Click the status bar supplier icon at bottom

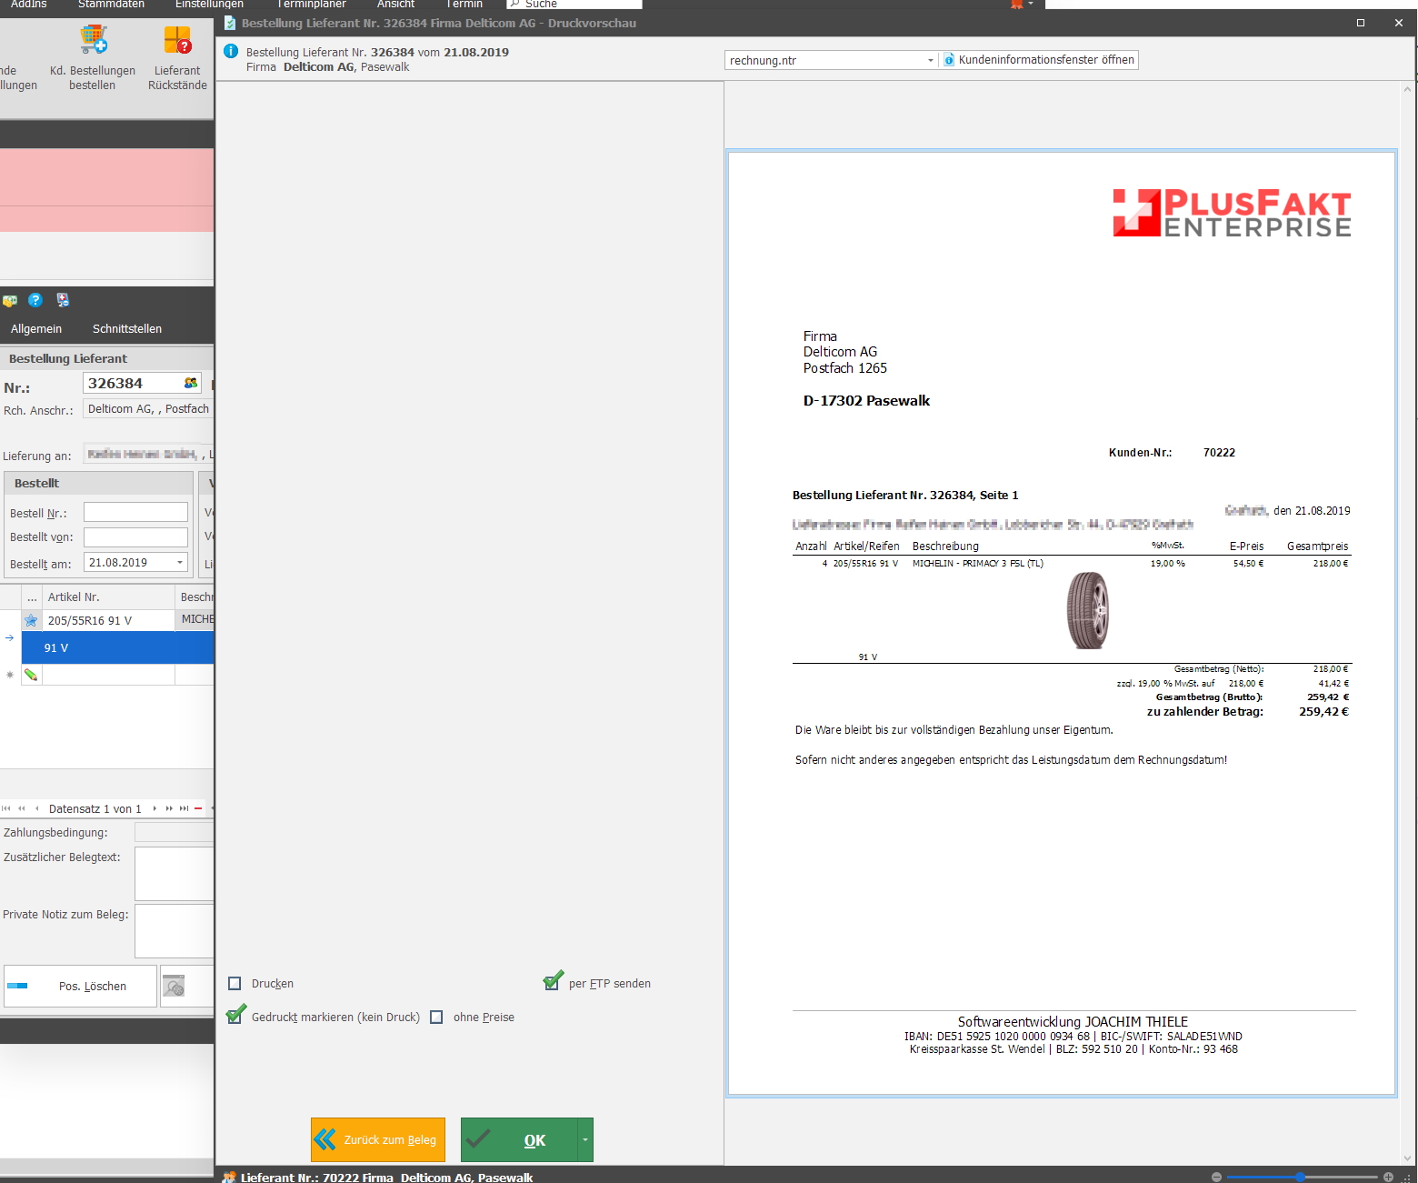229,1177
